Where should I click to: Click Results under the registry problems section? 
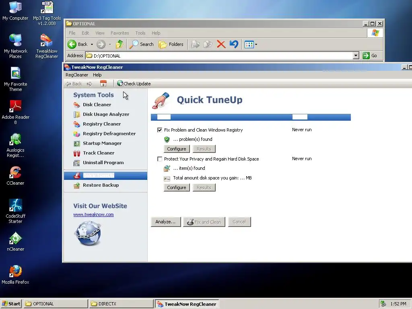click(x=204, y=149)
